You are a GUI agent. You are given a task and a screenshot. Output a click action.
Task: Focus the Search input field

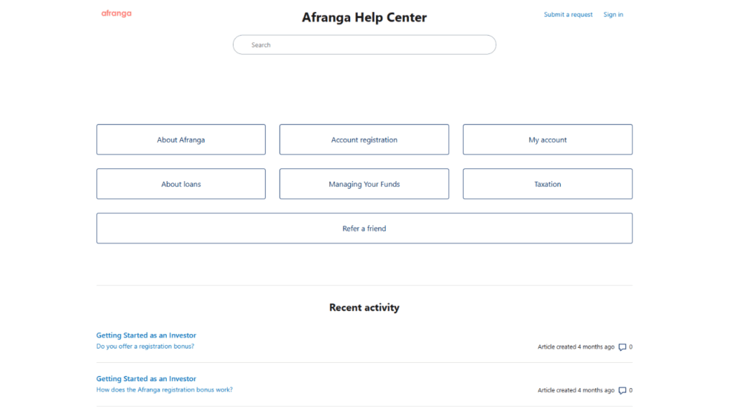point(364,45)
